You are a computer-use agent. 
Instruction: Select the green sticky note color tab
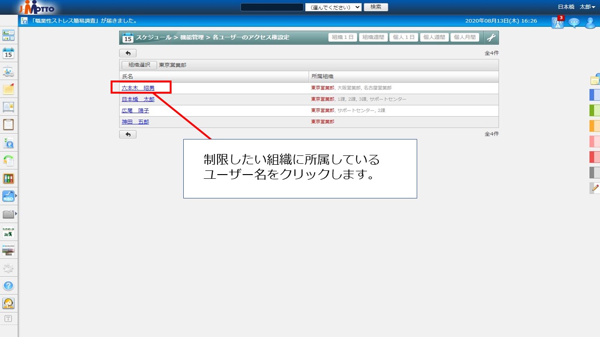point(594,110)
